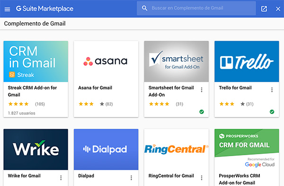Viewport: 284px width, 186px height.
Task: Focus the Buscar en Complemento de Gmail field
Action: click(196, 8)
